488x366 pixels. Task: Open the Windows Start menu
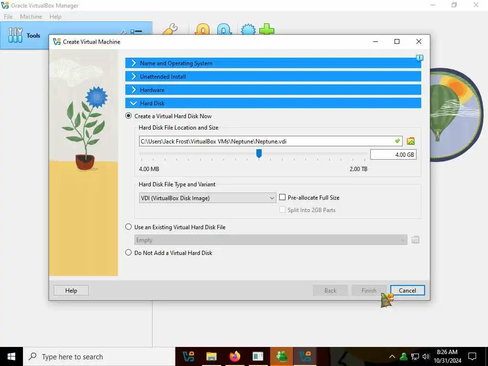click(x=11, y=356)
